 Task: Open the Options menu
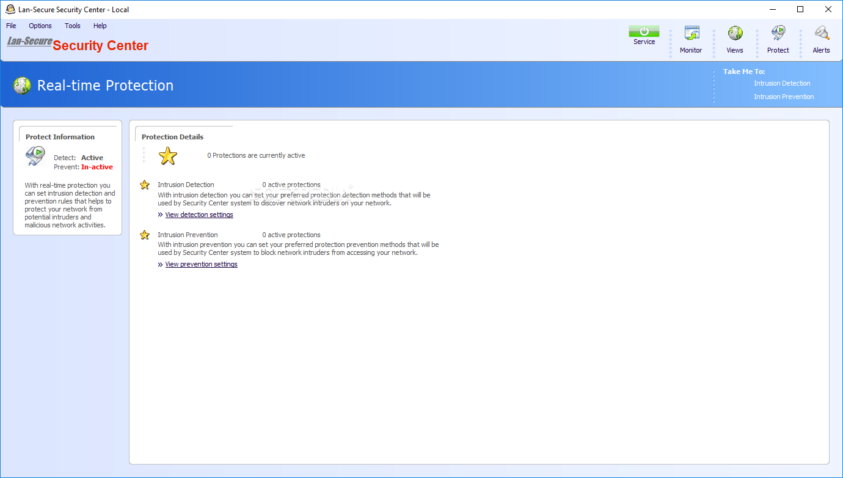(x=40, y=26)
